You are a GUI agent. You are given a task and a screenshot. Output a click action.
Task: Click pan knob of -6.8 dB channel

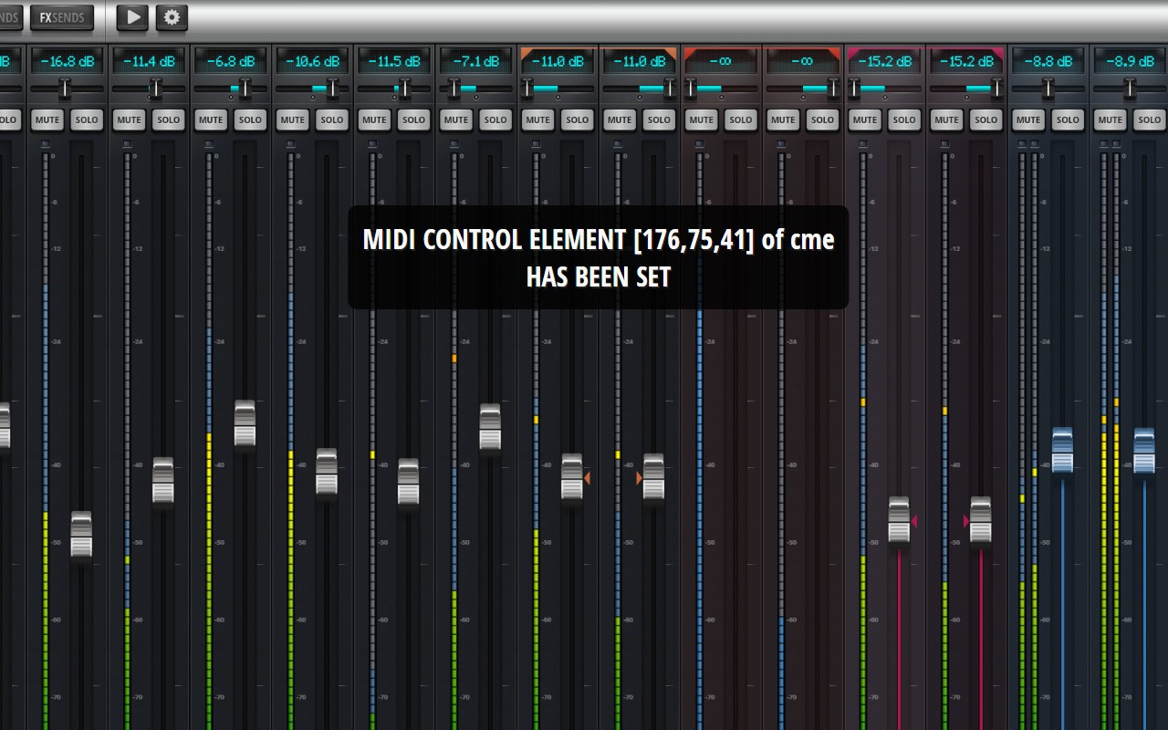(x=245, y=89)
